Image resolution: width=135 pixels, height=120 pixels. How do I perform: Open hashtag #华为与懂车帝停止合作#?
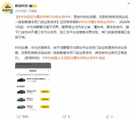pyautogui.click(x=97, y=22)
